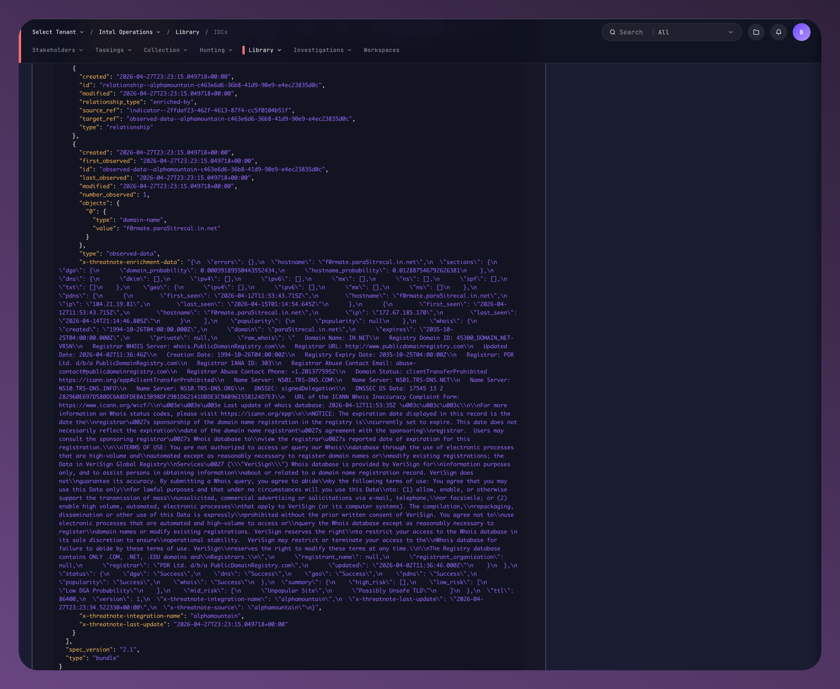Expand the Select Tenant dropdown

[x=58, y=32]
